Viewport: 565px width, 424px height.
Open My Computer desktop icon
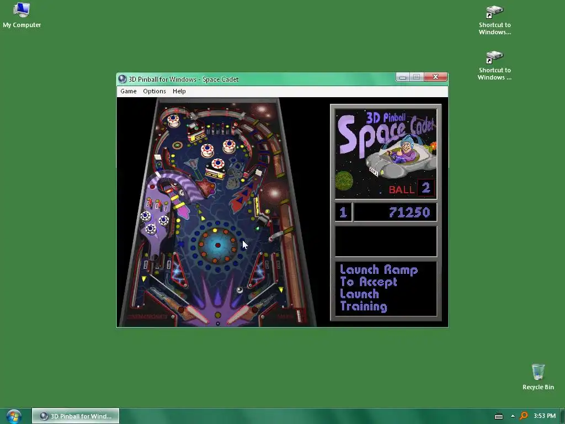coord(22,15)
